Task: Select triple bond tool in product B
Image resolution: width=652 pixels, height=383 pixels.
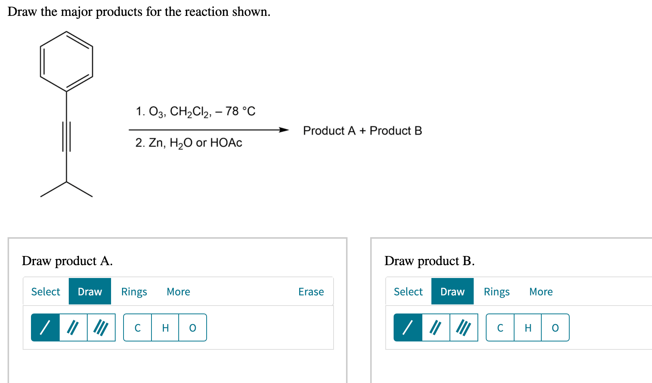Action: click(x=464, y=327)
